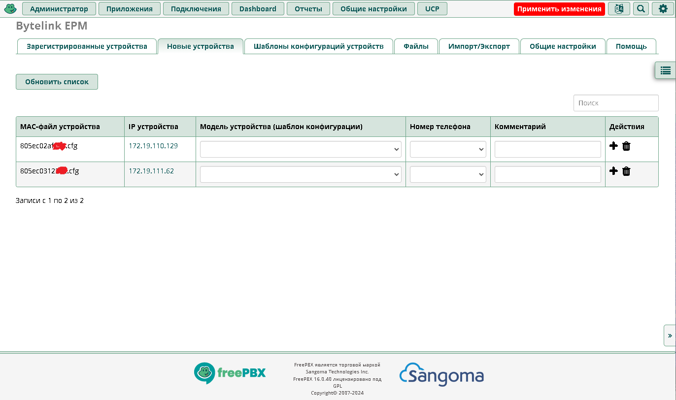
Task: Add device 172.19.110.129 with plus icon
Action: (613, 146)
